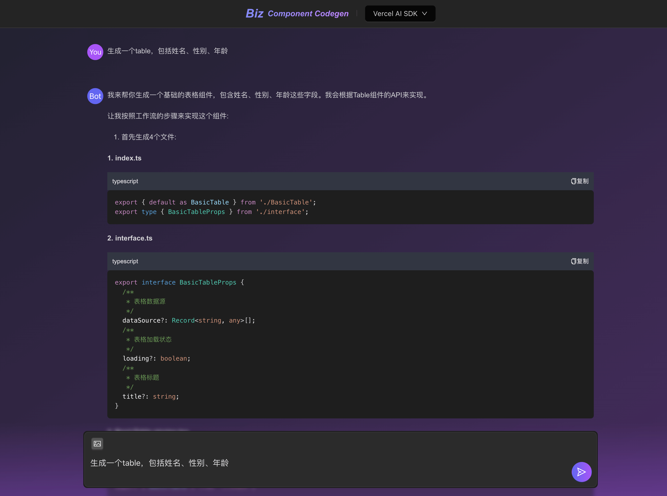Click the user's table request message
The height and width of the screenshot is (496, 667).
tap(167, 51)
